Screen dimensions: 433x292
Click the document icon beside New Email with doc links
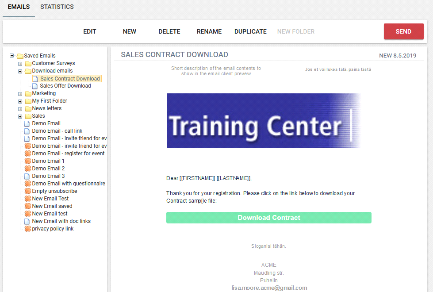pos(27,221)
